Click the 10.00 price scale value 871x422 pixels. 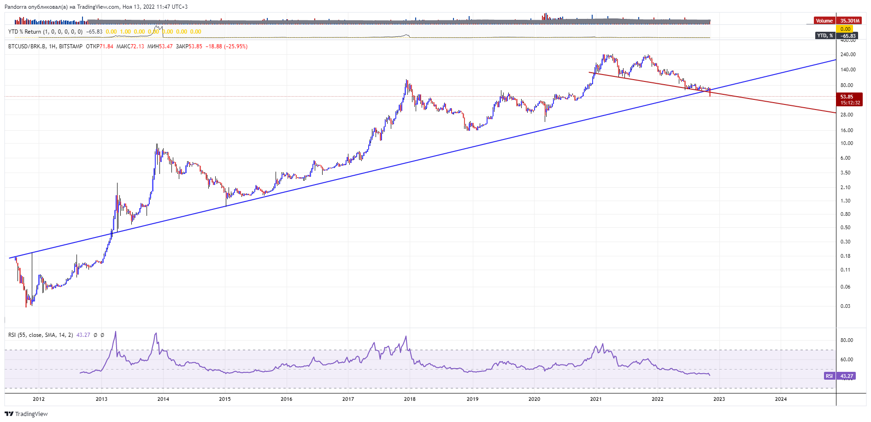tap(847, 143)
